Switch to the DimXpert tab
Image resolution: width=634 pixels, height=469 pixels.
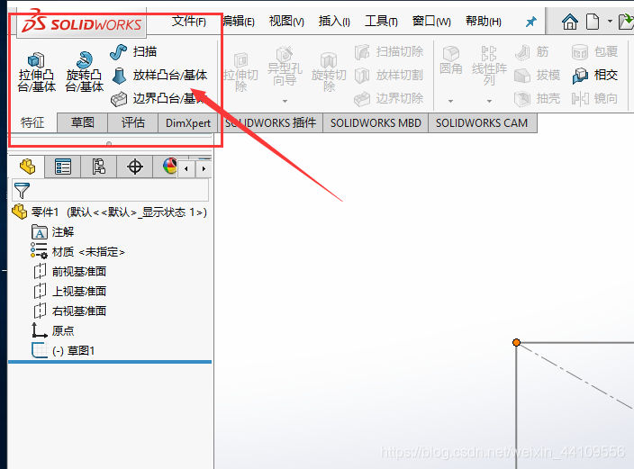188,122
